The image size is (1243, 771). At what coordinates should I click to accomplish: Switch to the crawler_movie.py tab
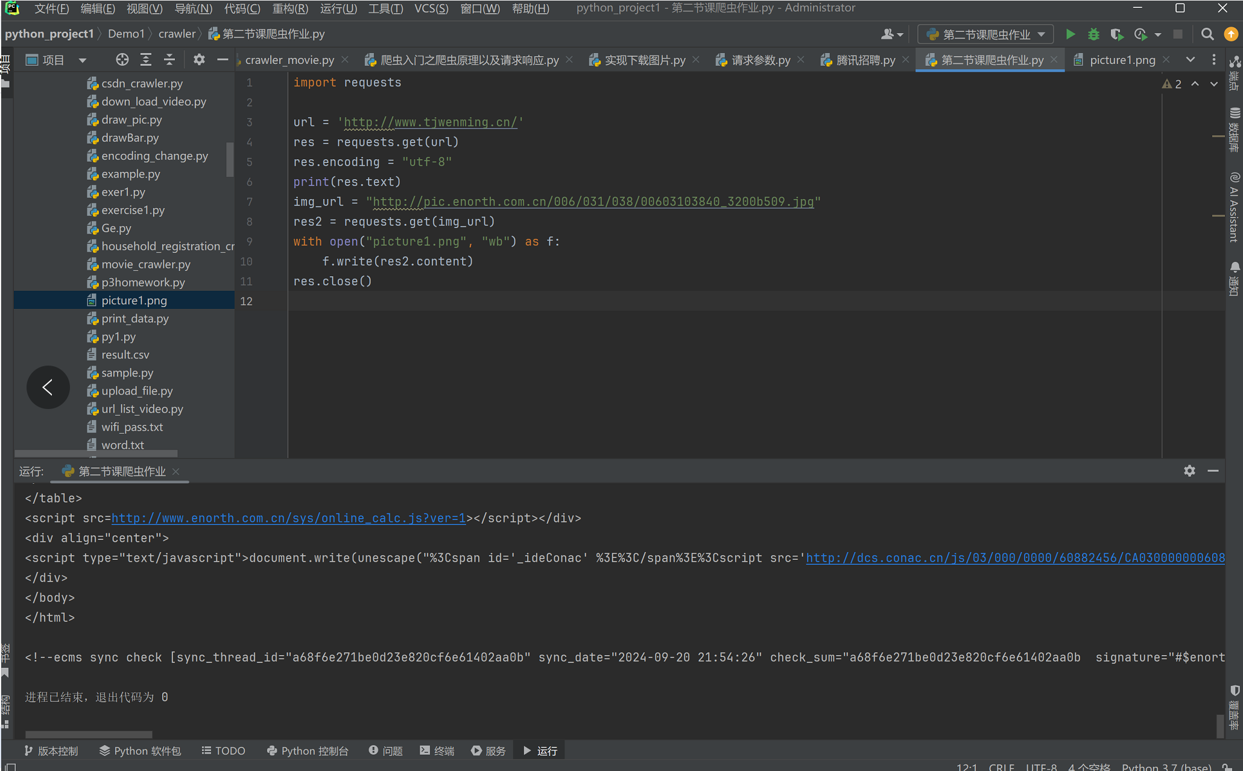289,60
